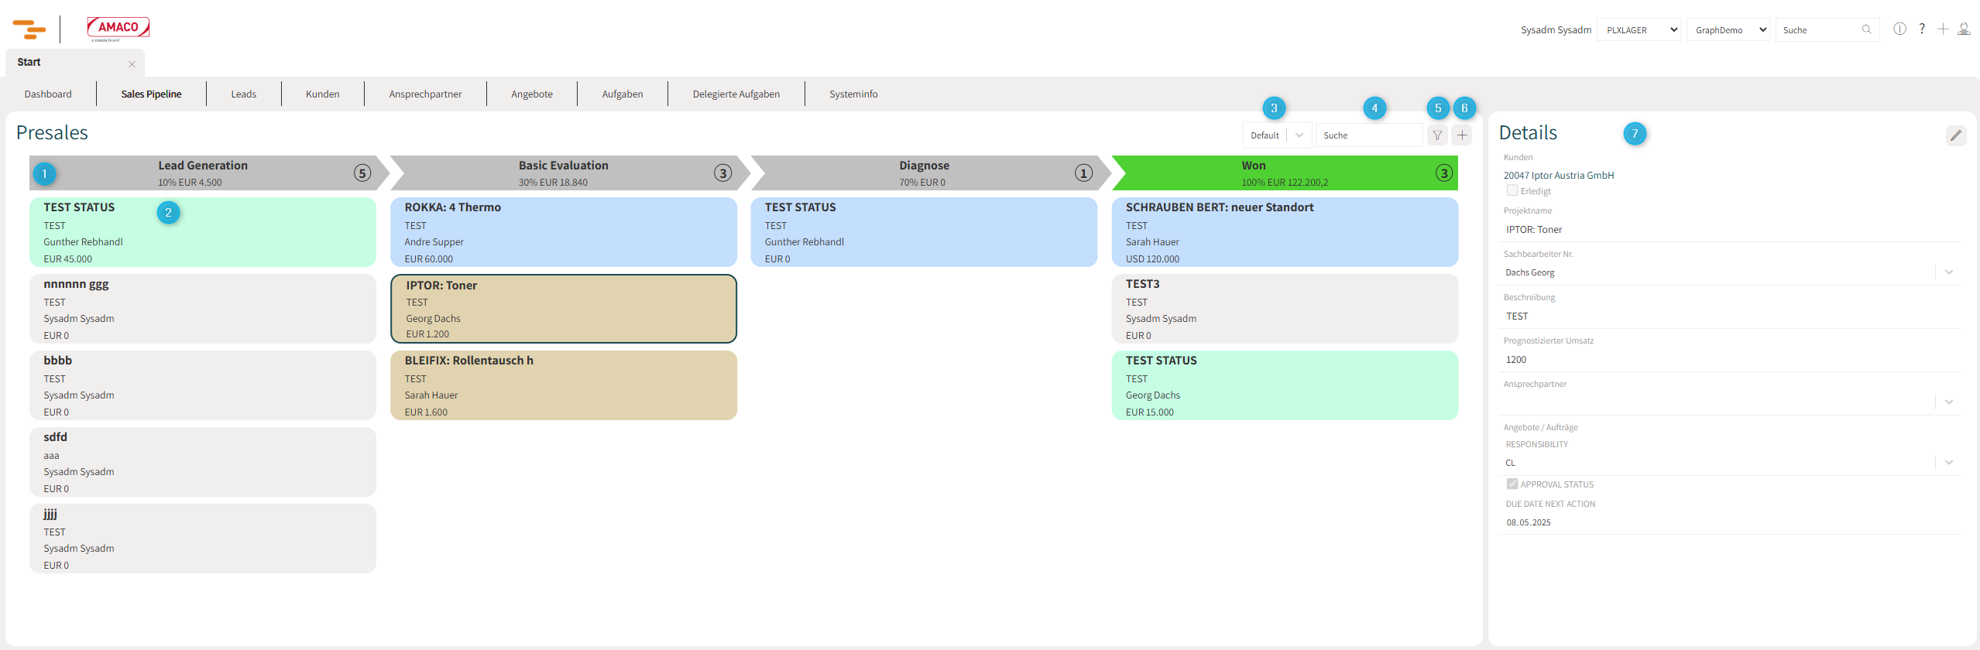Open the pipeline filter funnel icon
The image size is (1980, 650).
click(1437, 135)
